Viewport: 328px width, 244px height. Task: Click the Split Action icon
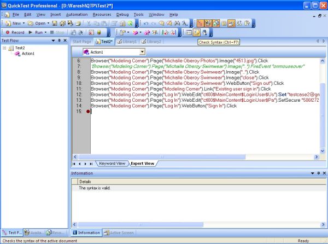tap(147, 32)
